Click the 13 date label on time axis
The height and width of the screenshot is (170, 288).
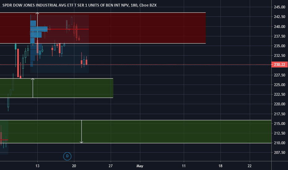click(x=37, y=166)
